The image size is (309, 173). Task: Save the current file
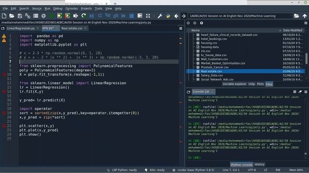pyautogui.click(x=20, y=16)
